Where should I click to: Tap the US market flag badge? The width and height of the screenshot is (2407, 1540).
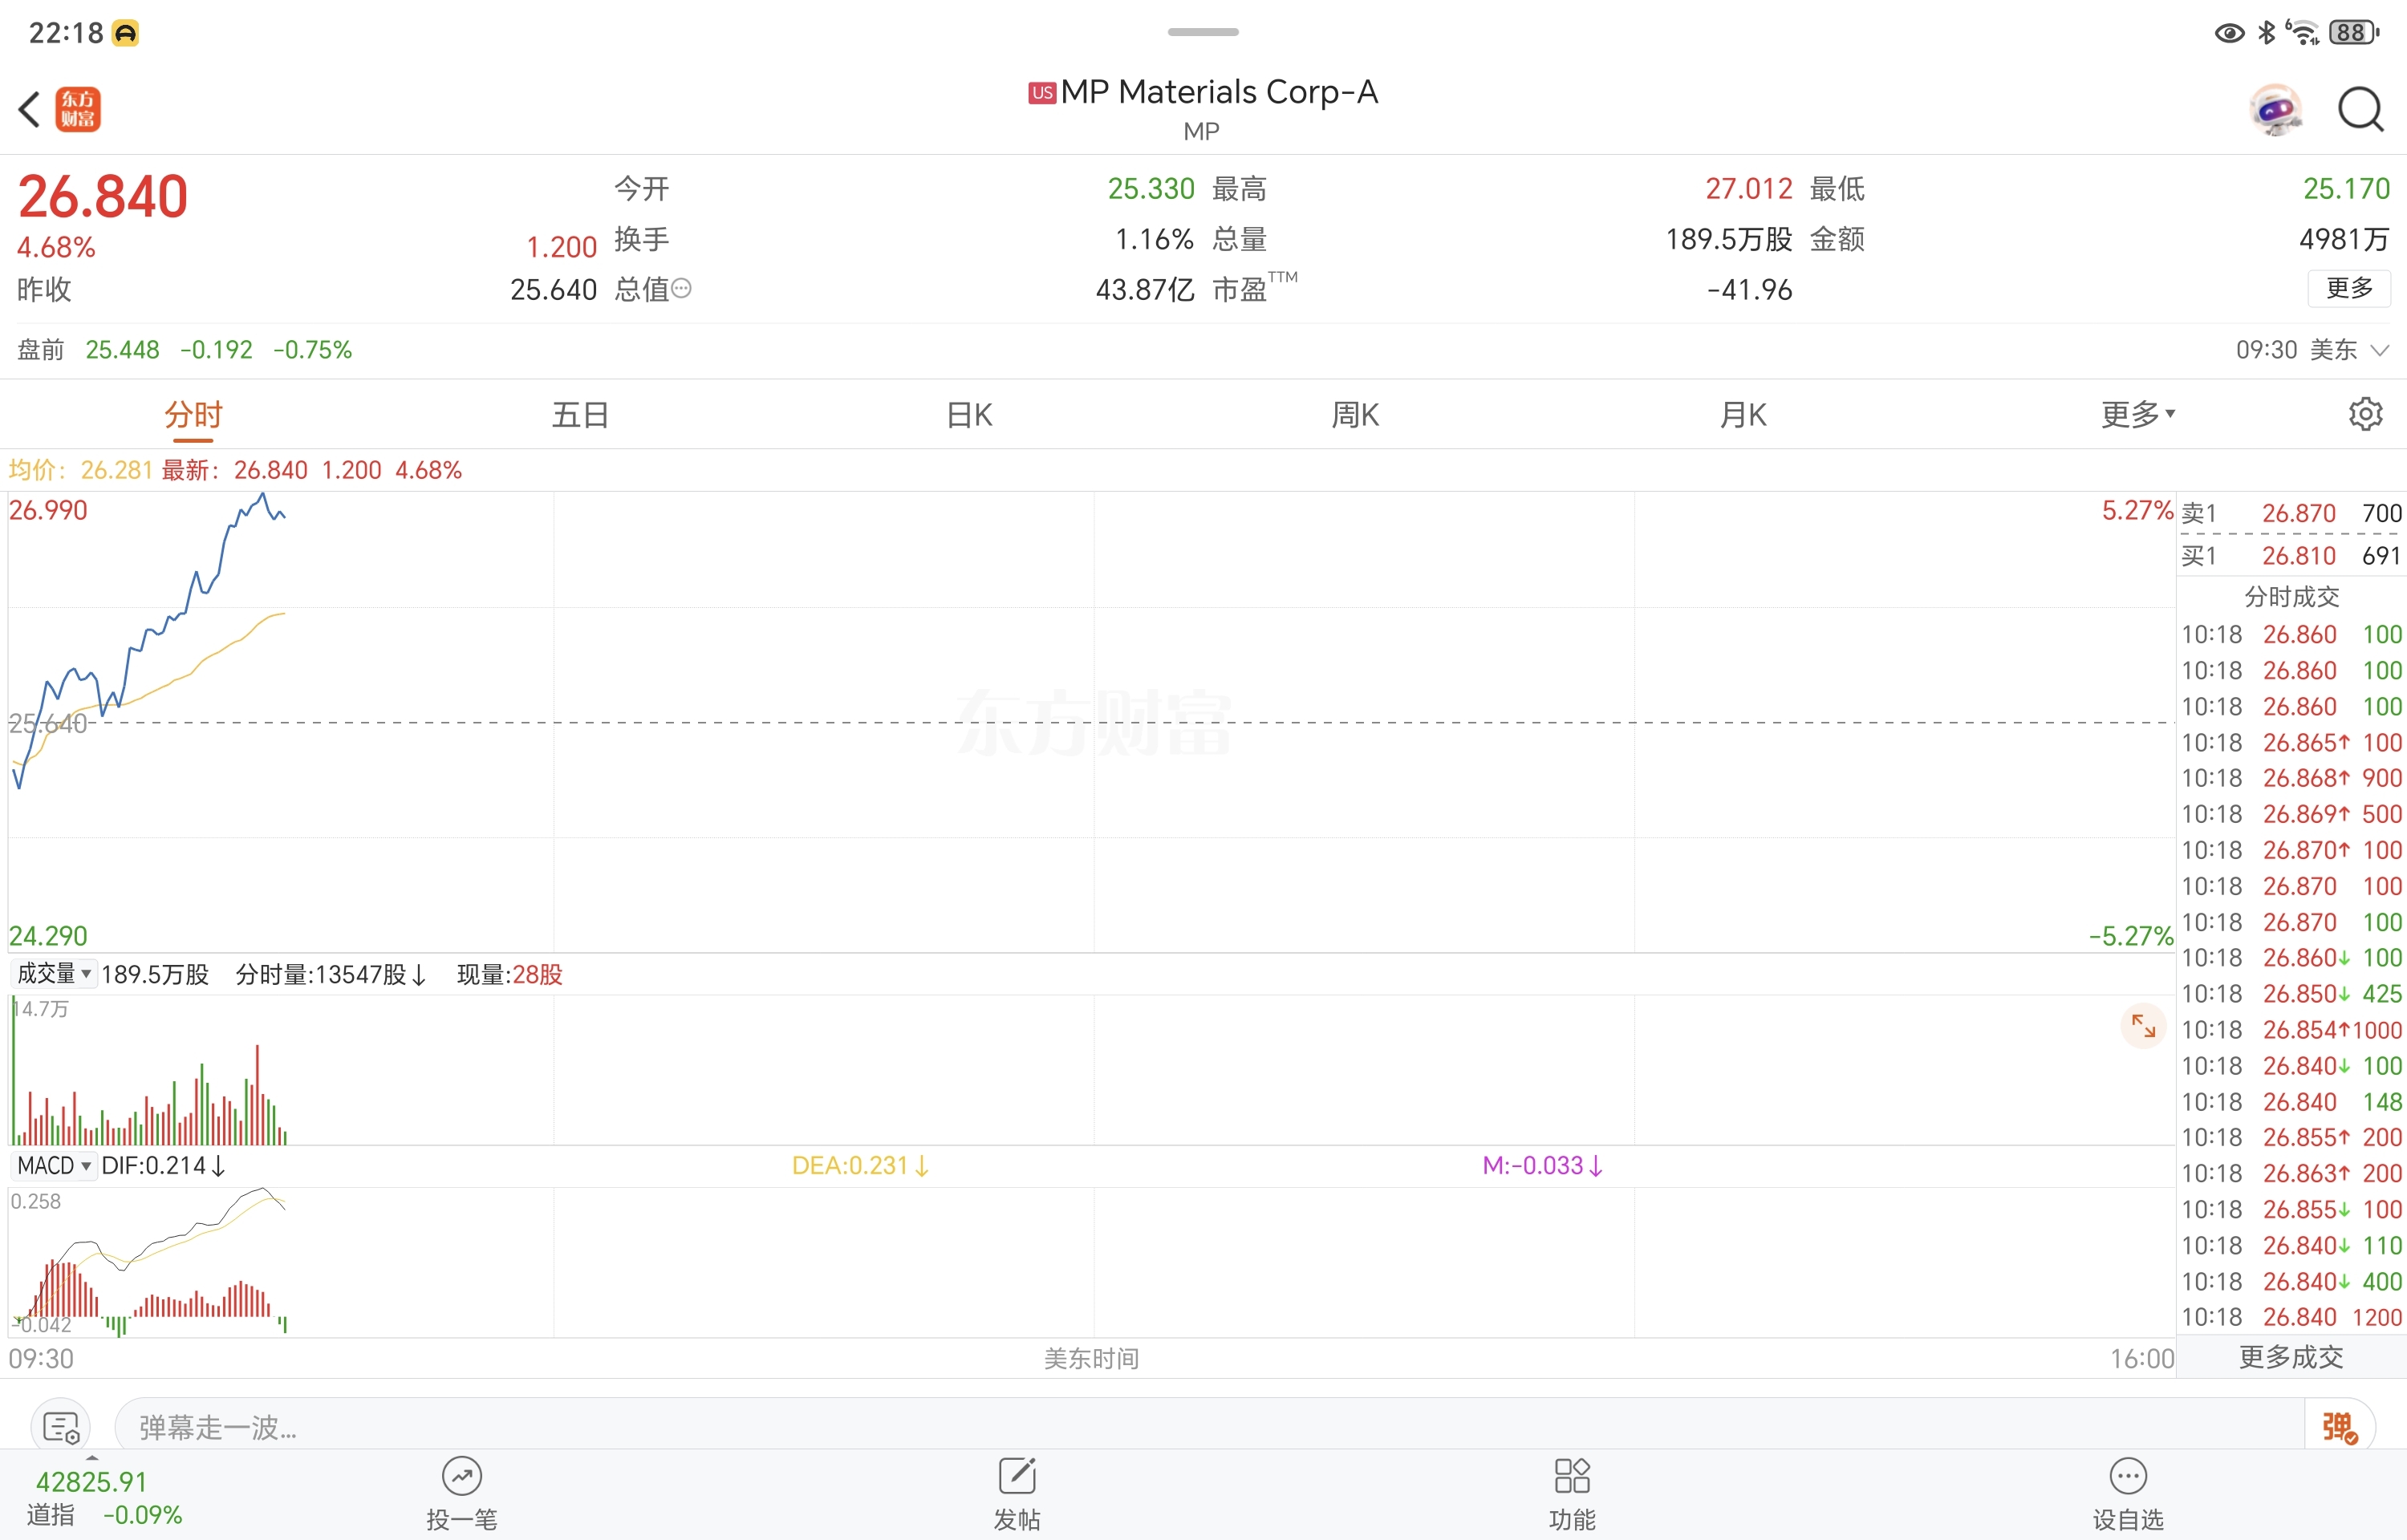[1042, 93]
